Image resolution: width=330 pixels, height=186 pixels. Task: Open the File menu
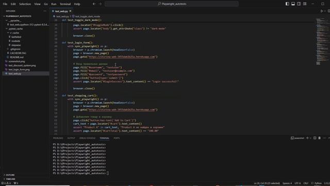[5, 4]
